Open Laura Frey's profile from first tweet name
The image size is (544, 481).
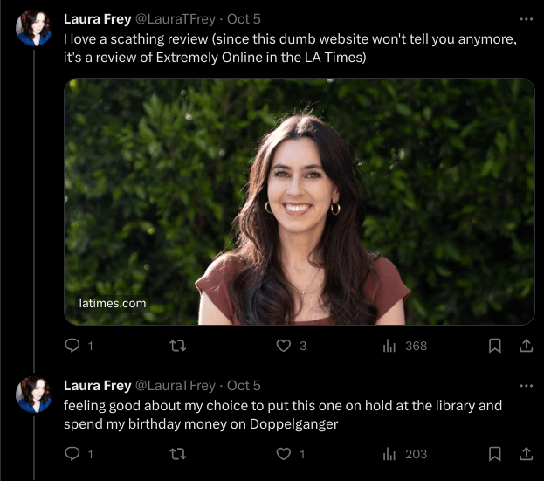coord(97,19)
